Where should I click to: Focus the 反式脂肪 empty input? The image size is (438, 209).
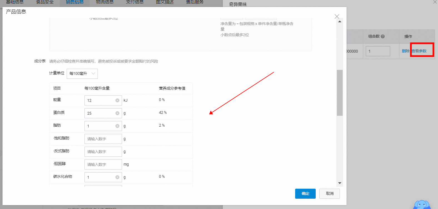click(103, 152)
